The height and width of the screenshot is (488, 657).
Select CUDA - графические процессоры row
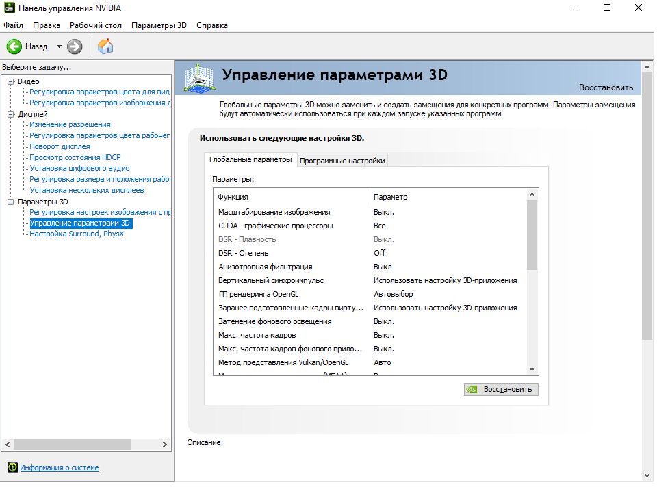pyautogui.click(x=370, y=226)
